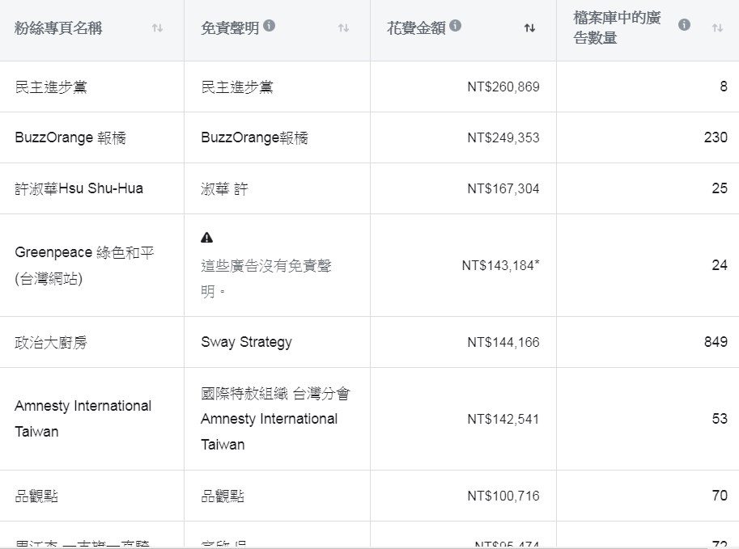
Task: Open info icon next to 花費金額
Action: pos(455,25)
